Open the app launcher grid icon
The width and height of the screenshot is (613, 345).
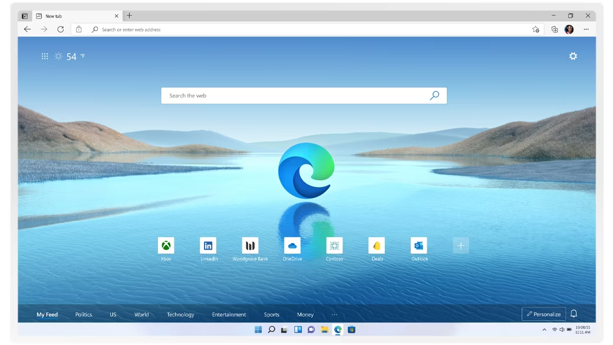(x=45, y=57)
